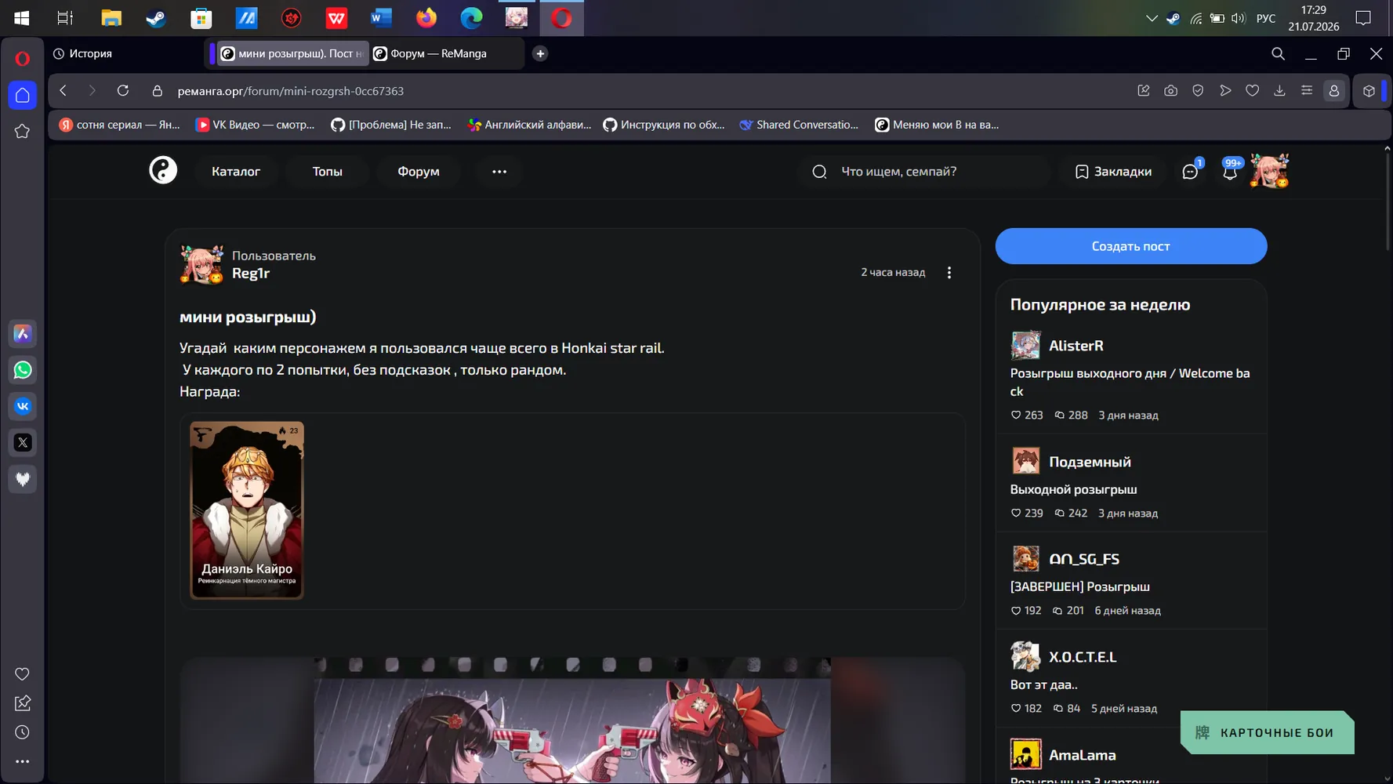Open WhatsApp in Opera sidebar

[23, 370]
